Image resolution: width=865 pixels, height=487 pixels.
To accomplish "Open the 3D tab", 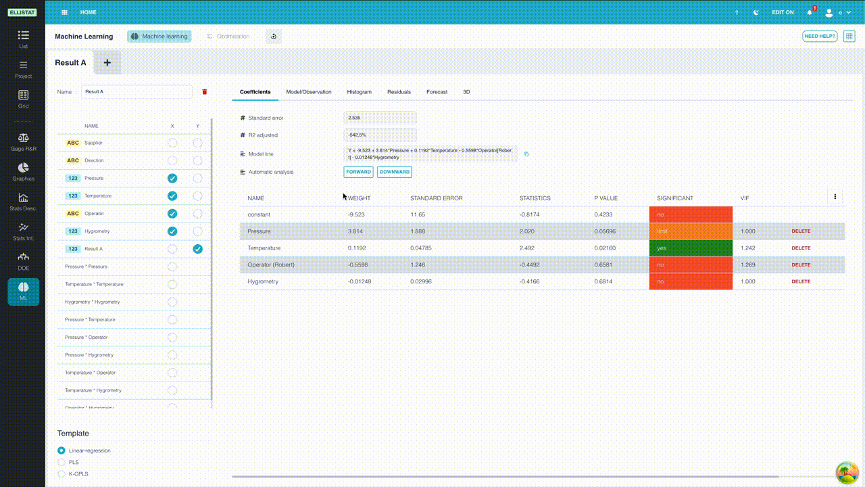I will pyautogui.click(x=466, y=92).
